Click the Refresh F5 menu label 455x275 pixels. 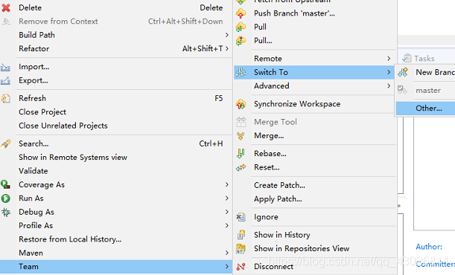pos(32,98)
